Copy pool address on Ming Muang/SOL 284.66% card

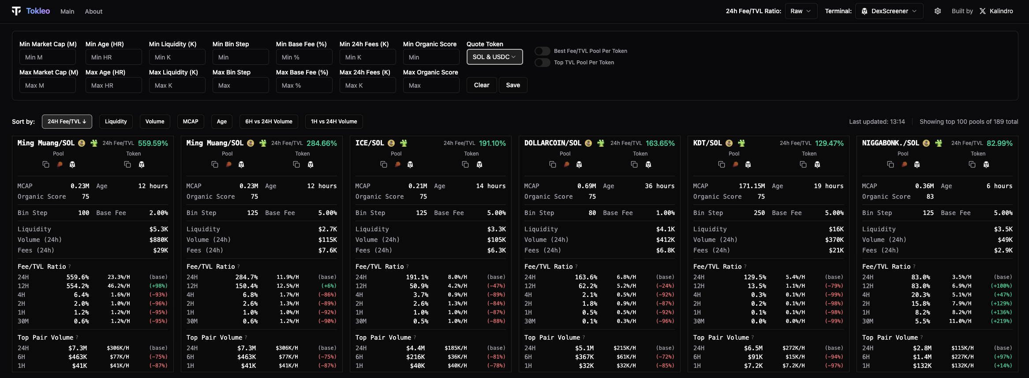pyautogui.click(x=215, y=164)
